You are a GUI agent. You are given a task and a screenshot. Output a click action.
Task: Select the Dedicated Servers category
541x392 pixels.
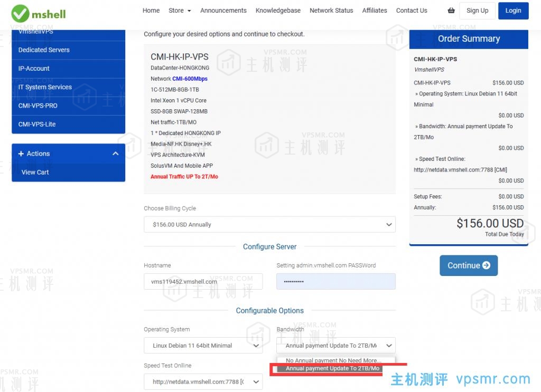(68, 50)
